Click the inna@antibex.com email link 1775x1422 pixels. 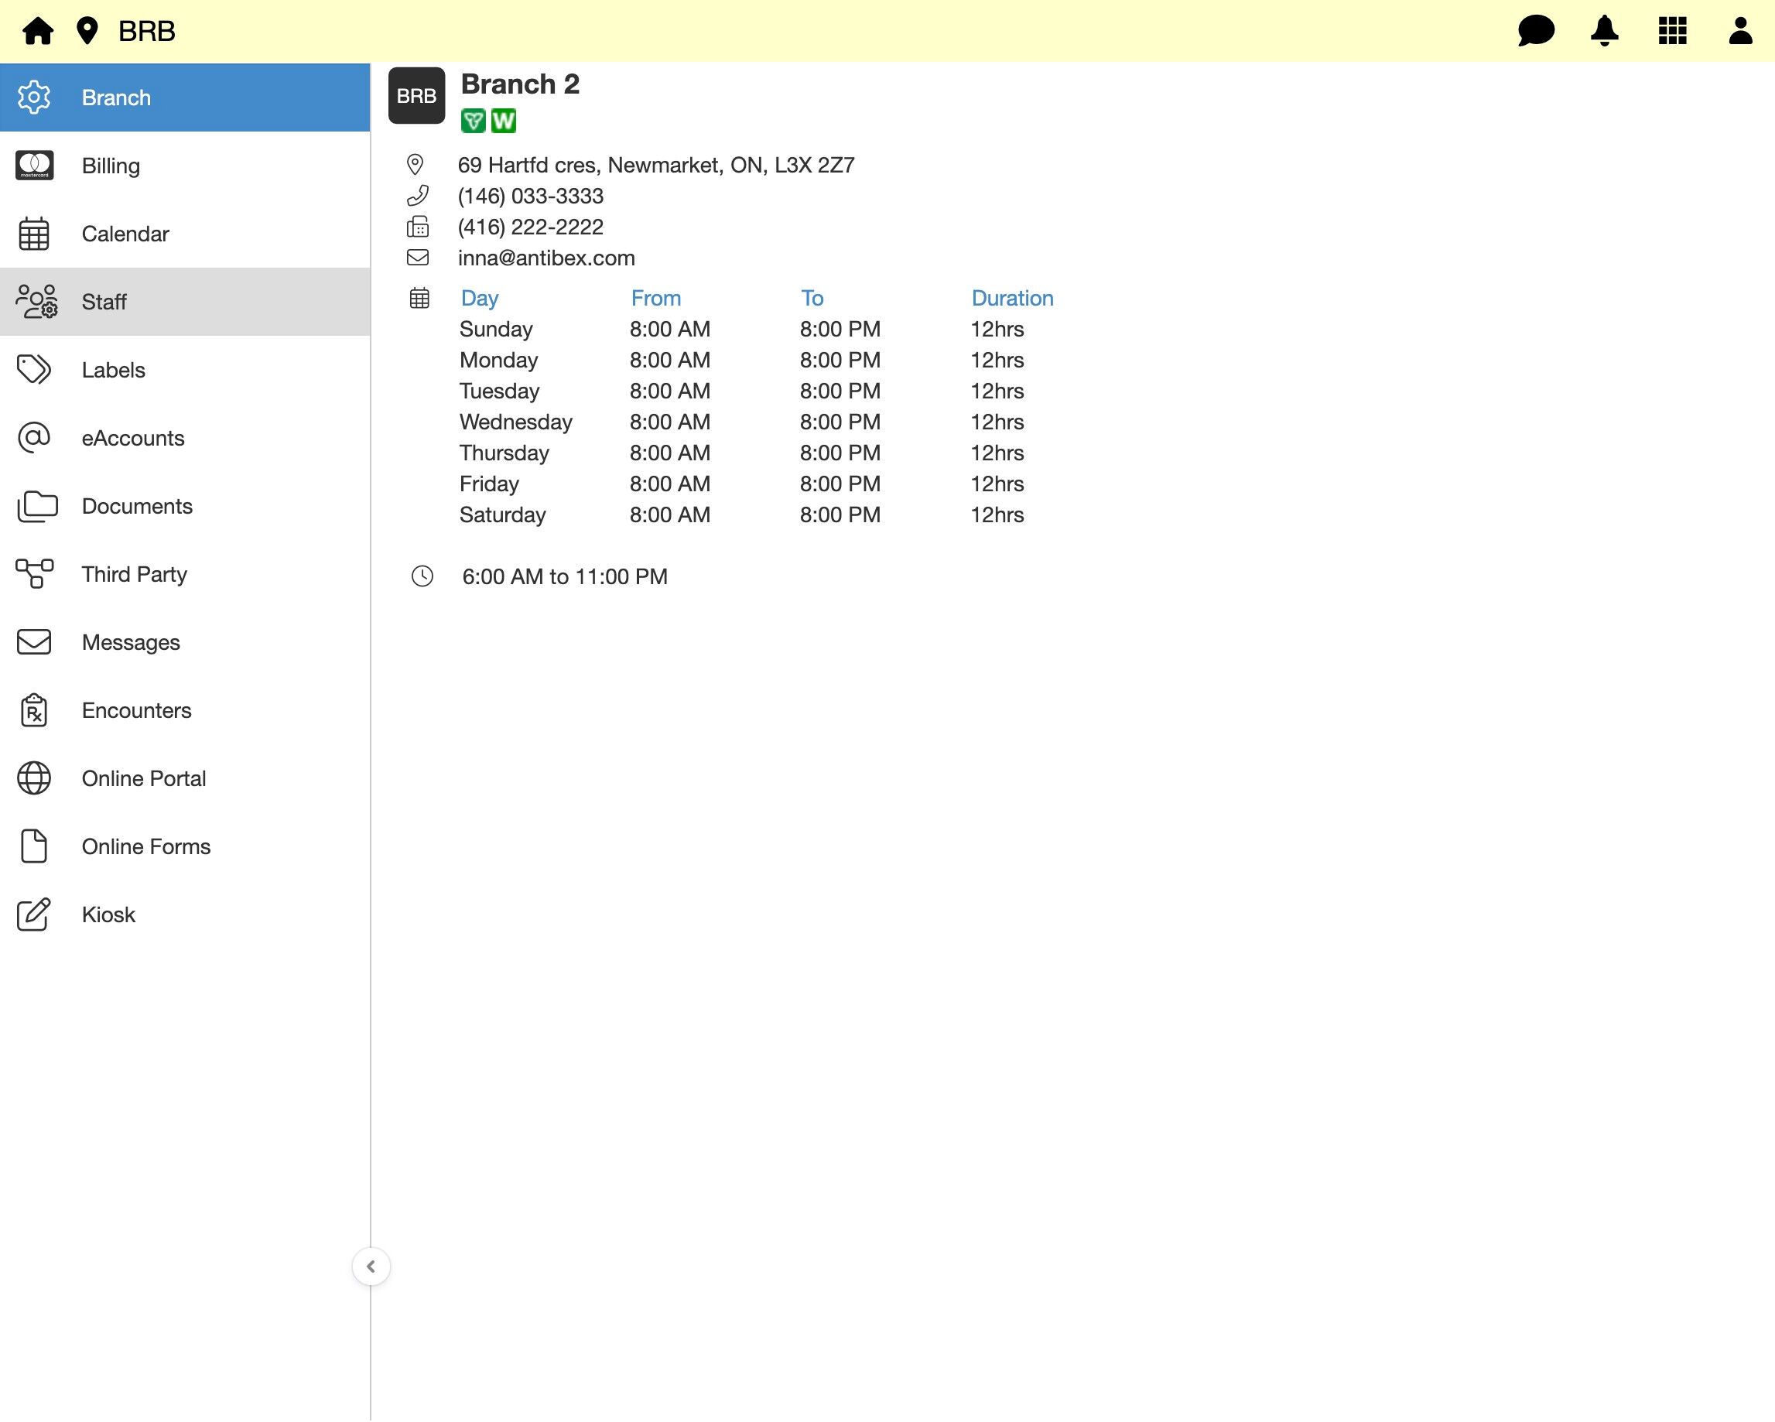click(545, 258)
